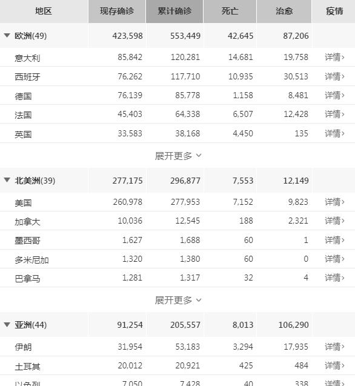Select the 巴拿马 country row

coord(177,278)
